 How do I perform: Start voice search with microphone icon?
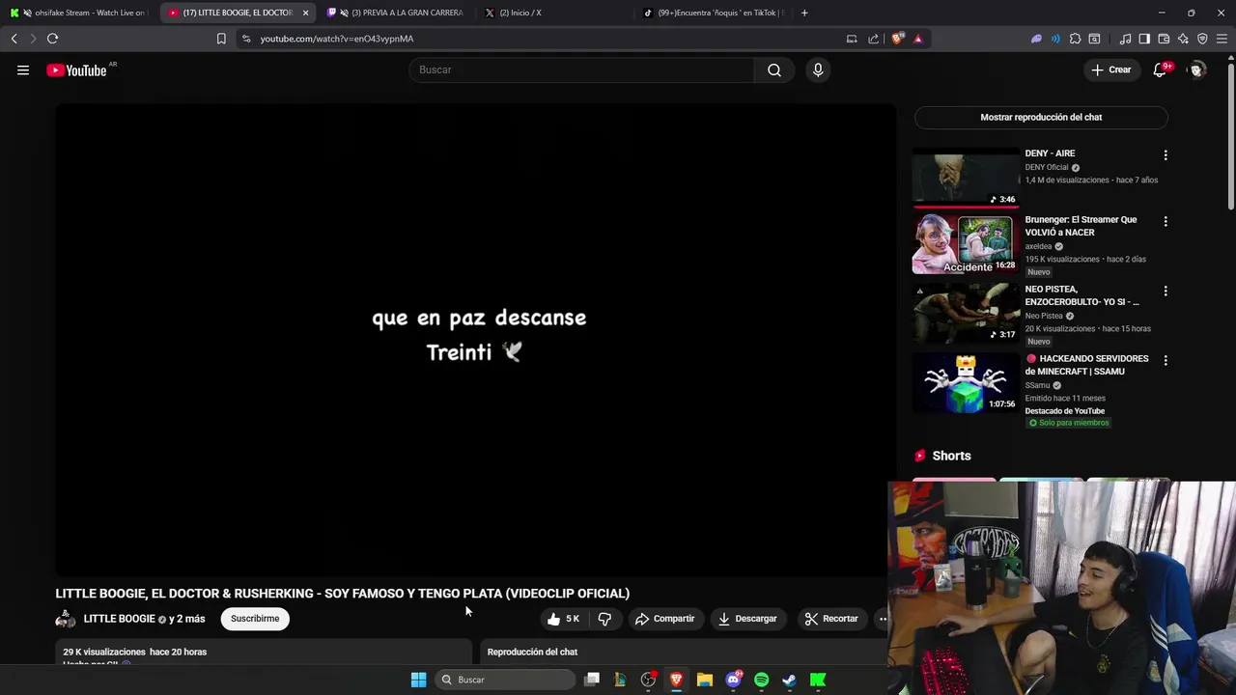point(818,69)
